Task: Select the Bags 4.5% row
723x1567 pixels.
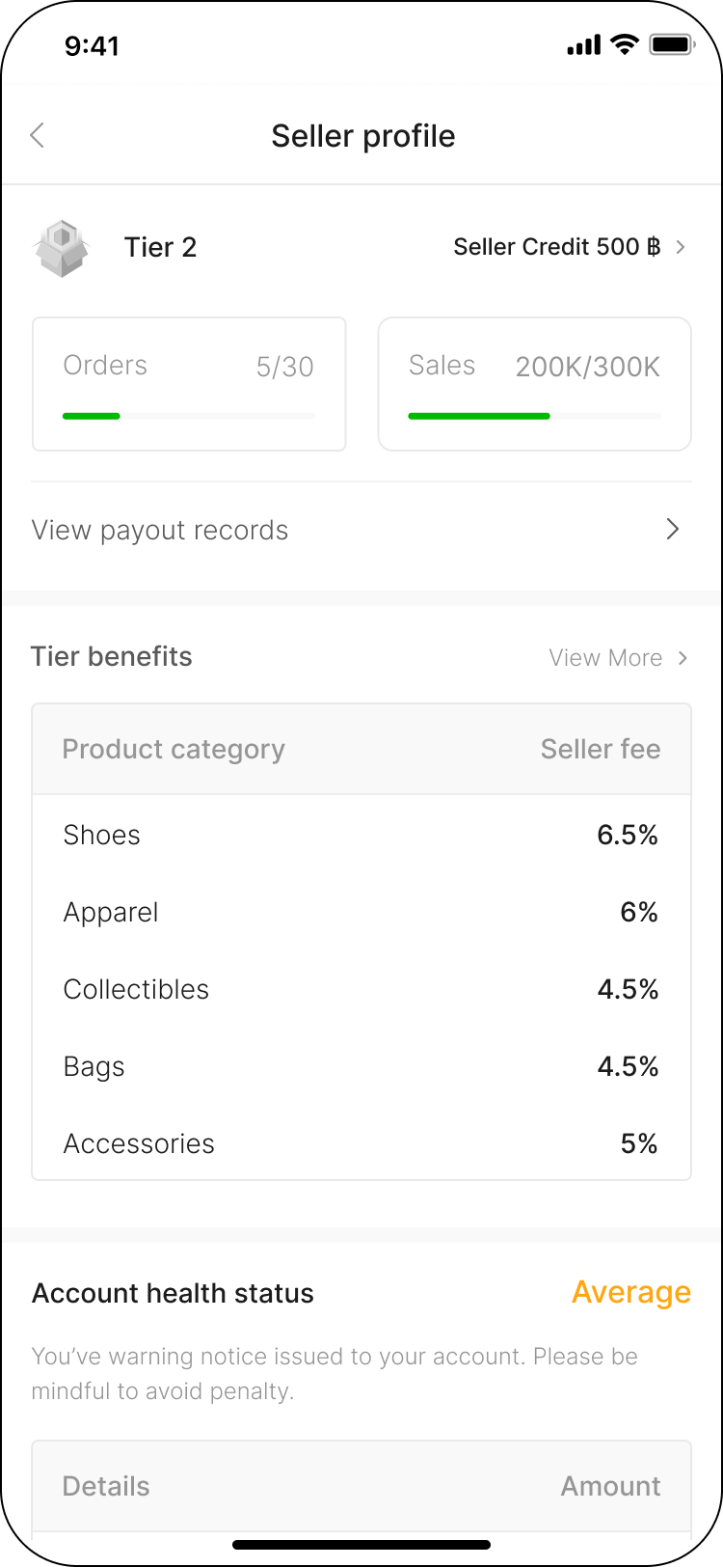Action: click(361, 1066)
